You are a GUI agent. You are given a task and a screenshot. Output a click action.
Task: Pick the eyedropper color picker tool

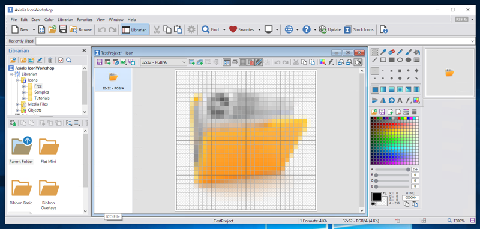[x=383, y=52]
